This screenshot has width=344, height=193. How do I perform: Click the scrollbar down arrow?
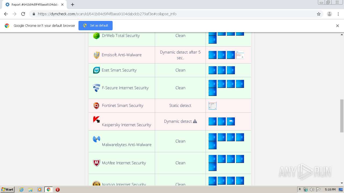pos(342,183)
